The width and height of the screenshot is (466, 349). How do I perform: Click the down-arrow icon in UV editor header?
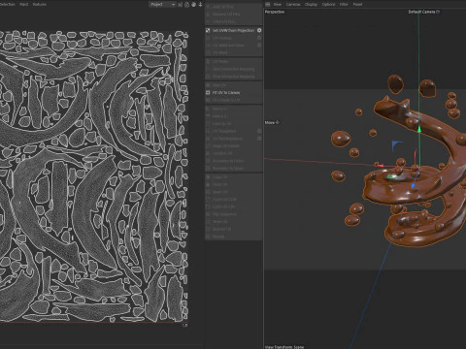(200, 5)
